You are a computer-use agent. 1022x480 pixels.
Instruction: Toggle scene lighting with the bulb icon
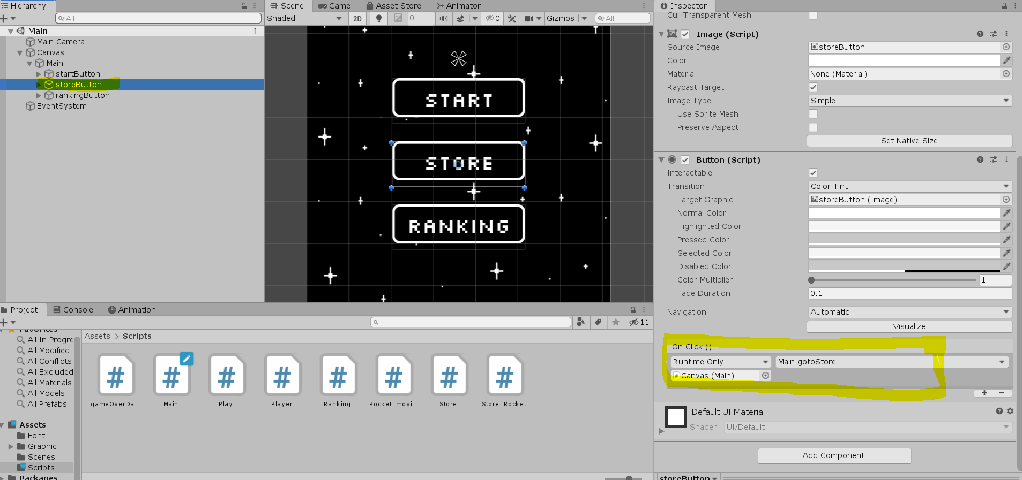(x=379, y=18)
